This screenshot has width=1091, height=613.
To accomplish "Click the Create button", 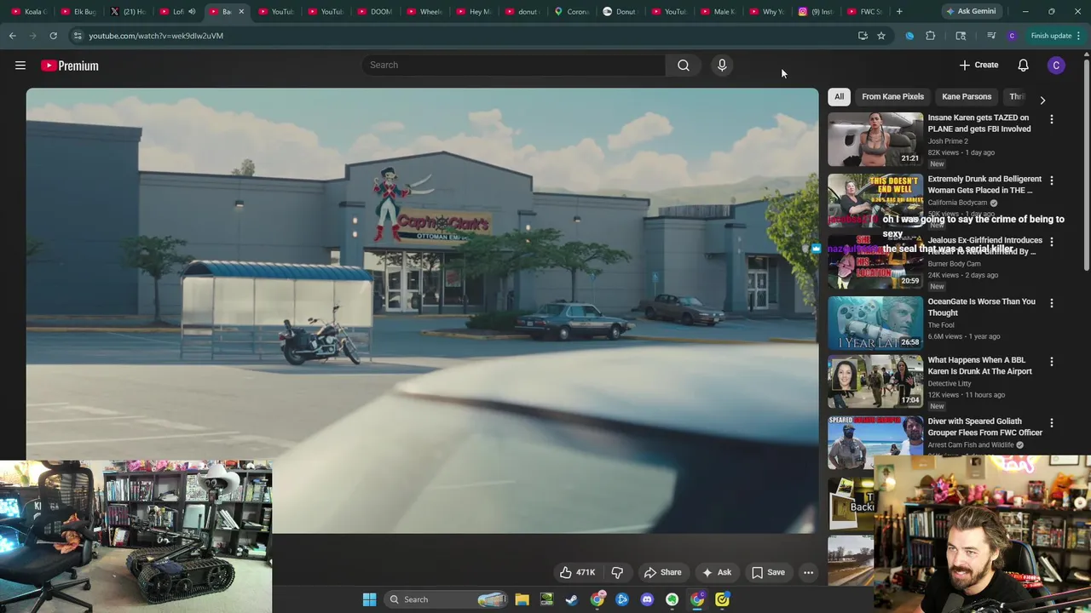I will point(978,66).
